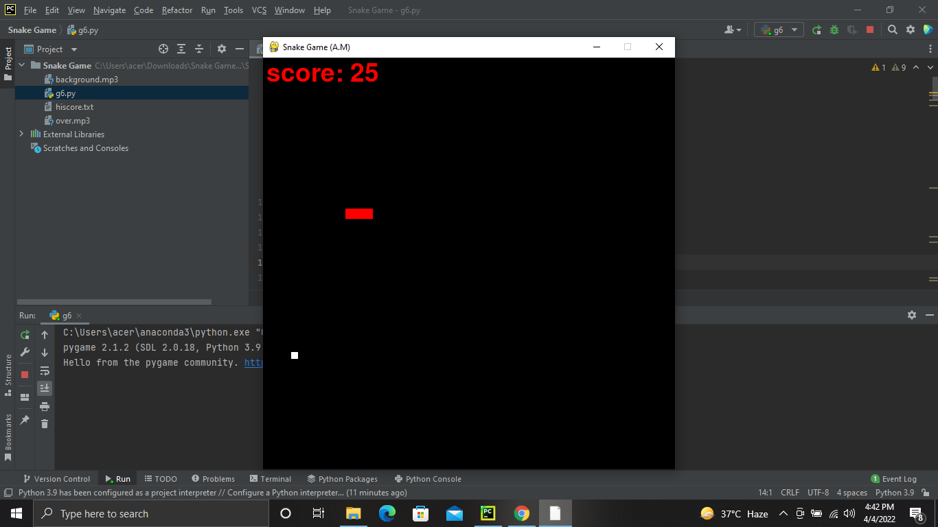This screenshot has height=527, width=938.
Task: Collapse the Snake Game project folder
Action: point(21,65)
